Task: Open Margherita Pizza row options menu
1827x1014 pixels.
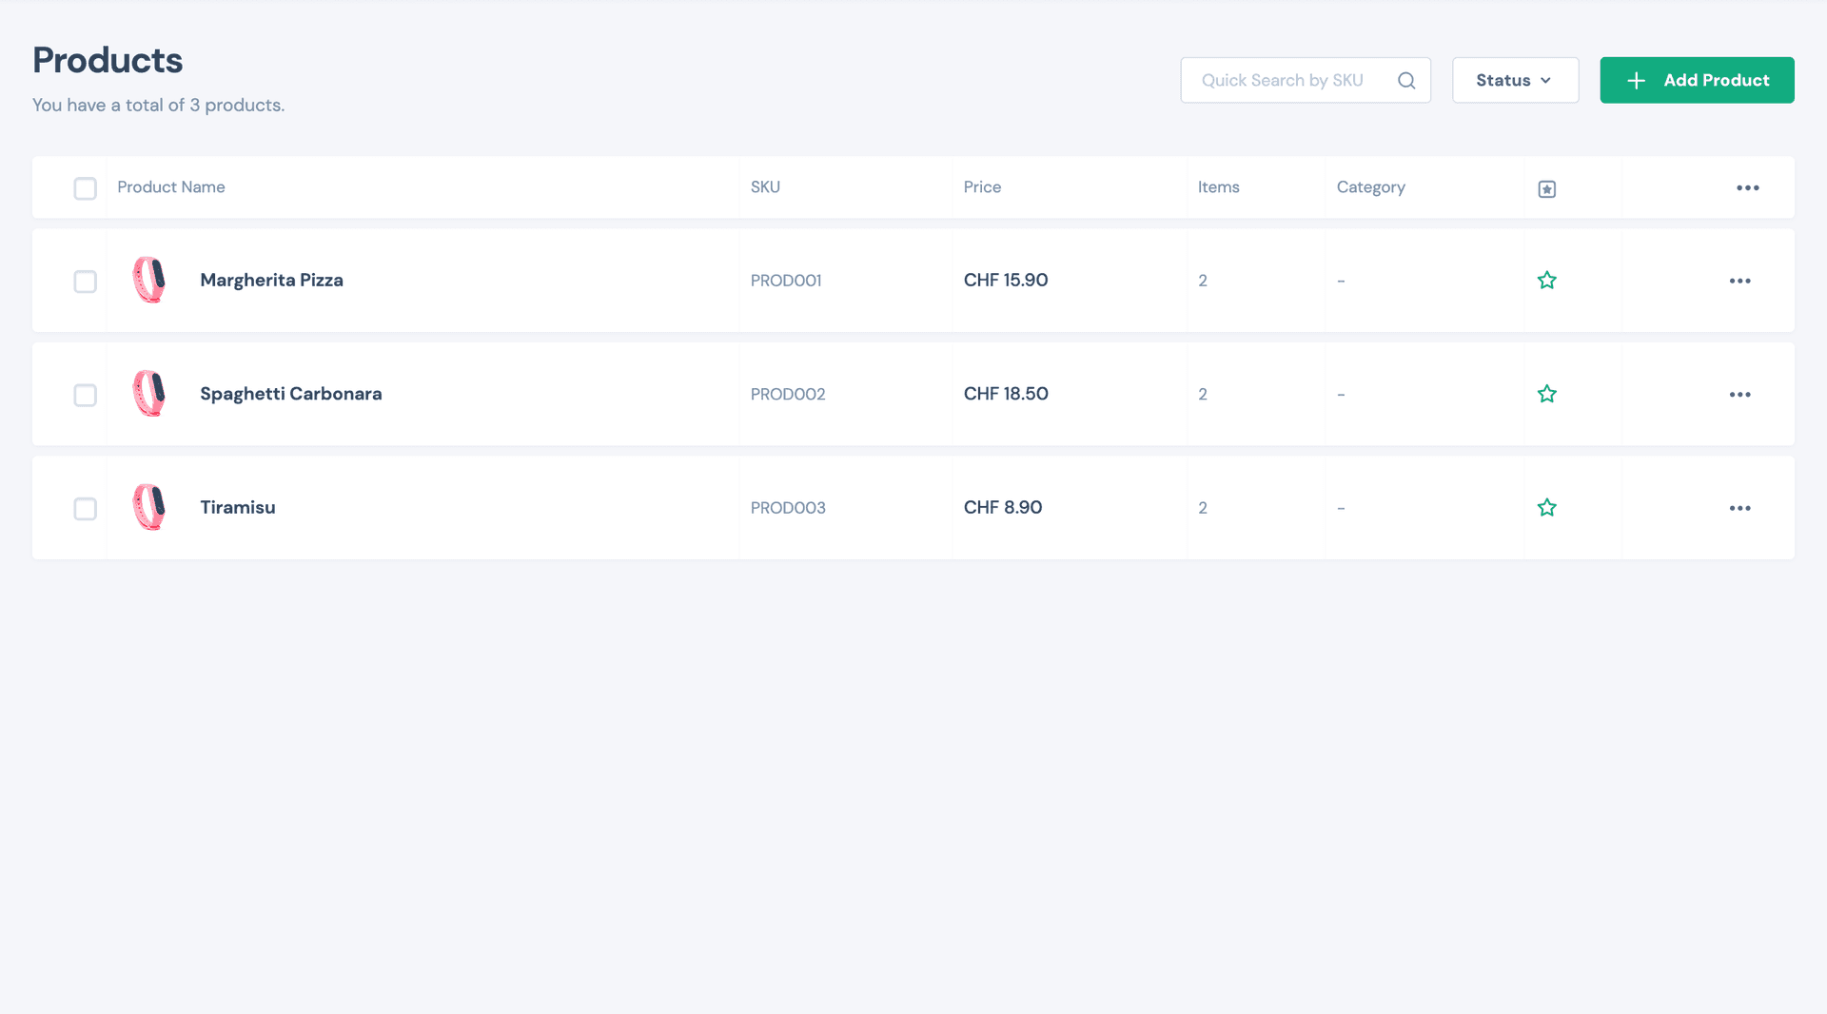Action: click(x=1739, y=281)
